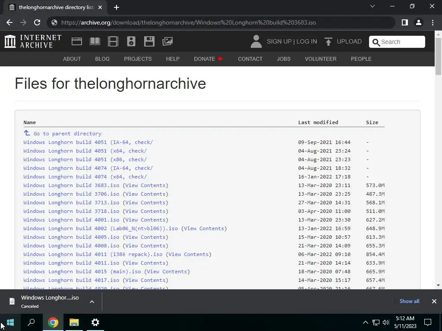442x331 pixels.
Task: Click Show all downloads
Action: pos(409,301)
